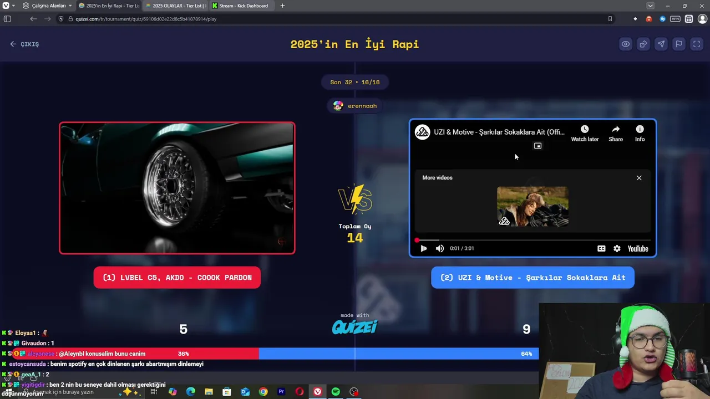The height and width of the screenshot is (399, 710).
Task: Open the blue Shazam extension icon
Action: pos(662,19)
